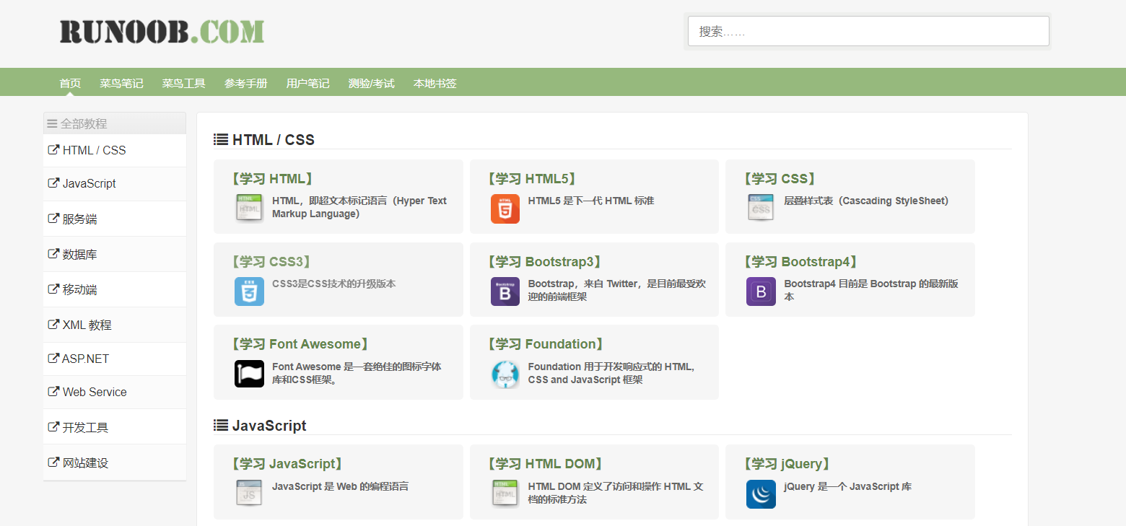Click external-link icon beside 数据库
1126x526 pixels.
pyautogui.click(x=53, y=254)
